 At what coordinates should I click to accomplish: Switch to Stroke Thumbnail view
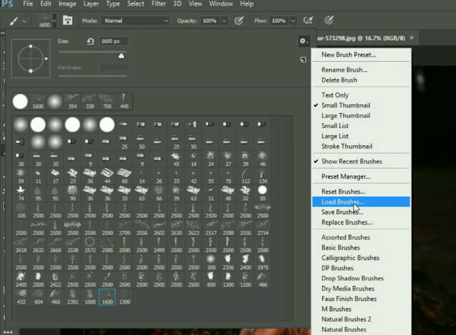pos(347,147)
